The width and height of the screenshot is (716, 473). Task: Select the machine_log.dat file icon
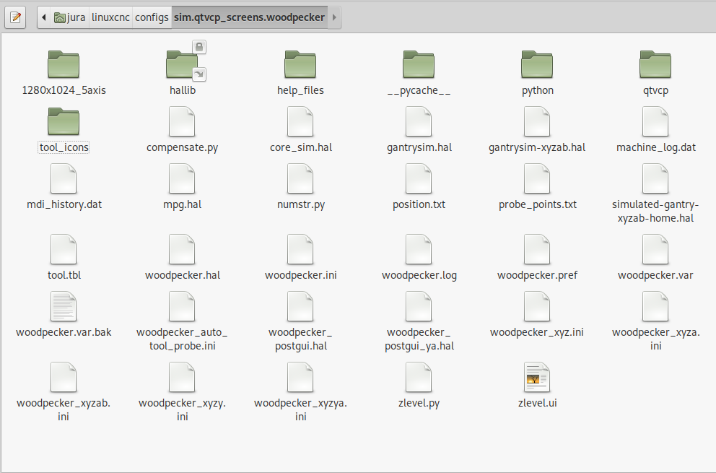coord(655,121)
